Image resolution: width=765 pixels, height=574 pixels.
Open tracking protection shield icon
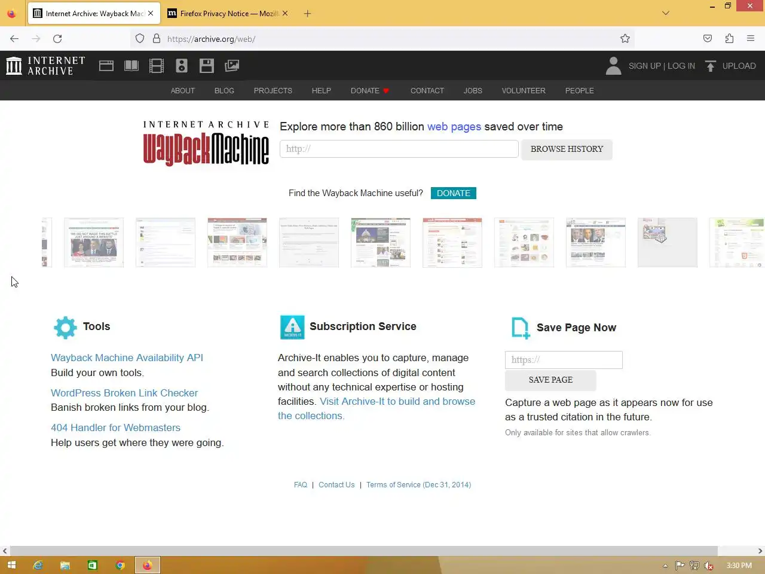(x=140, y=39)
